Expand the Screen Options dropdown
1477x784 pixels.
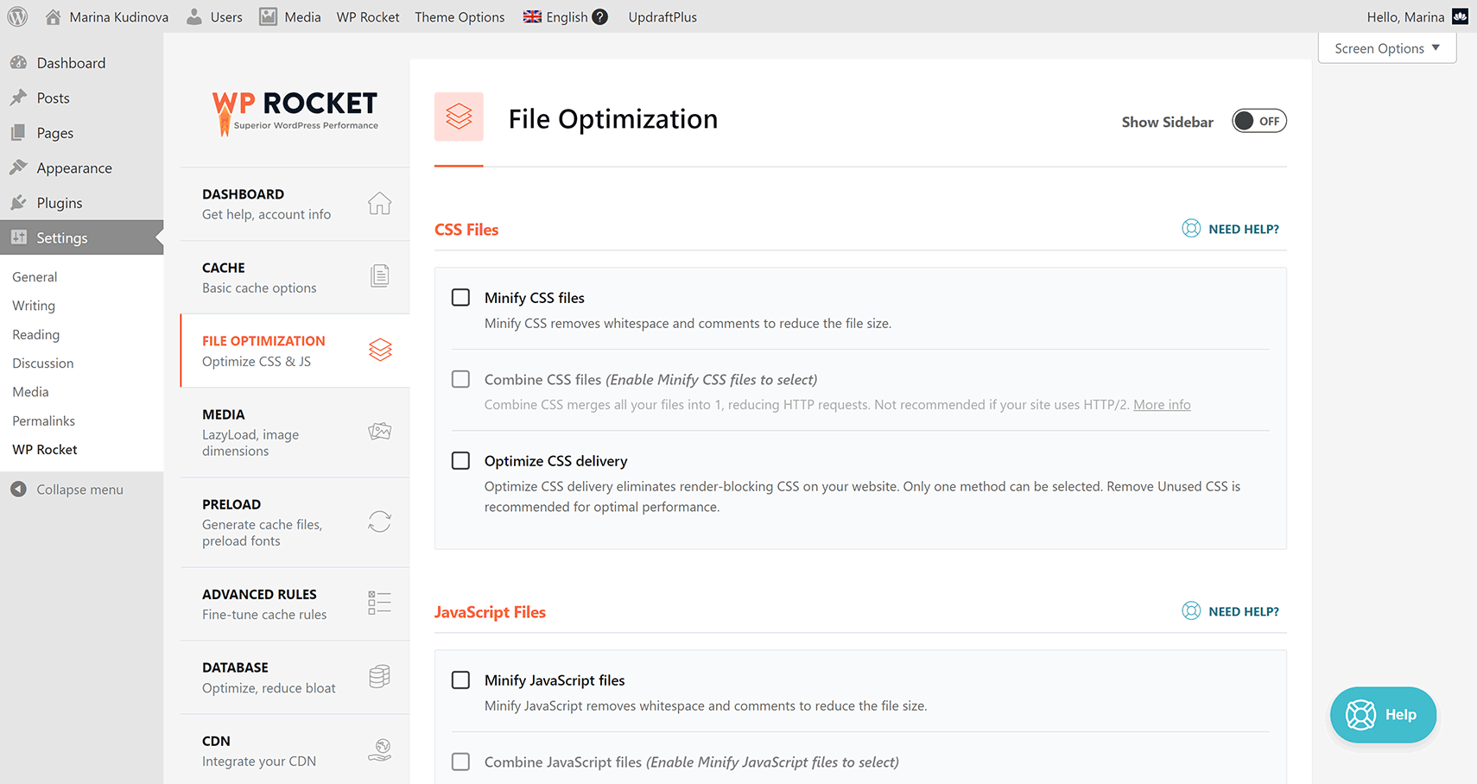[1386, 48]
